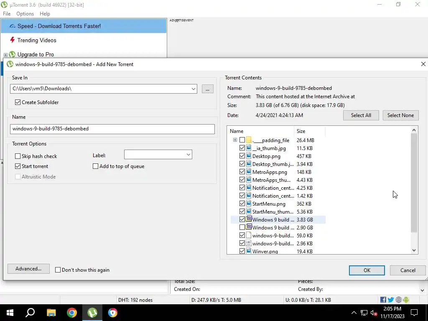428x321 pixels.
Task: Click the OK button
Action: coord(367,270)
